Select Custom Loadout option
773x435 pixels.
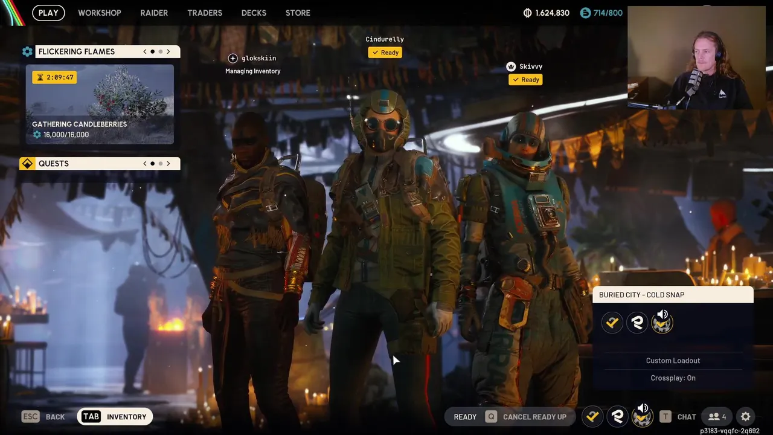673,361
